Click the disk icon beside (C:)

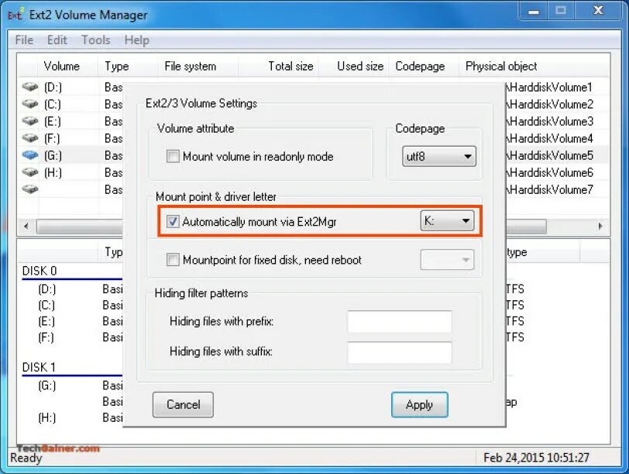click(29, 104)
